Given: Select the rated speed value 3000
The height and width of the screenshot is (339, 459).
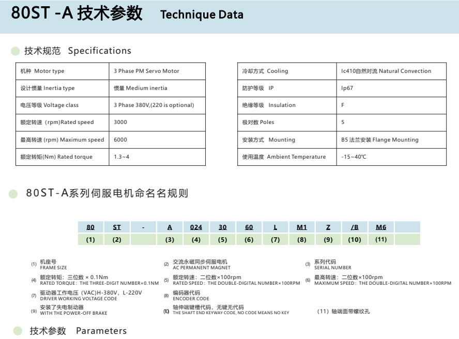Looking at the screenshot, I should click(x=120, y=122).
